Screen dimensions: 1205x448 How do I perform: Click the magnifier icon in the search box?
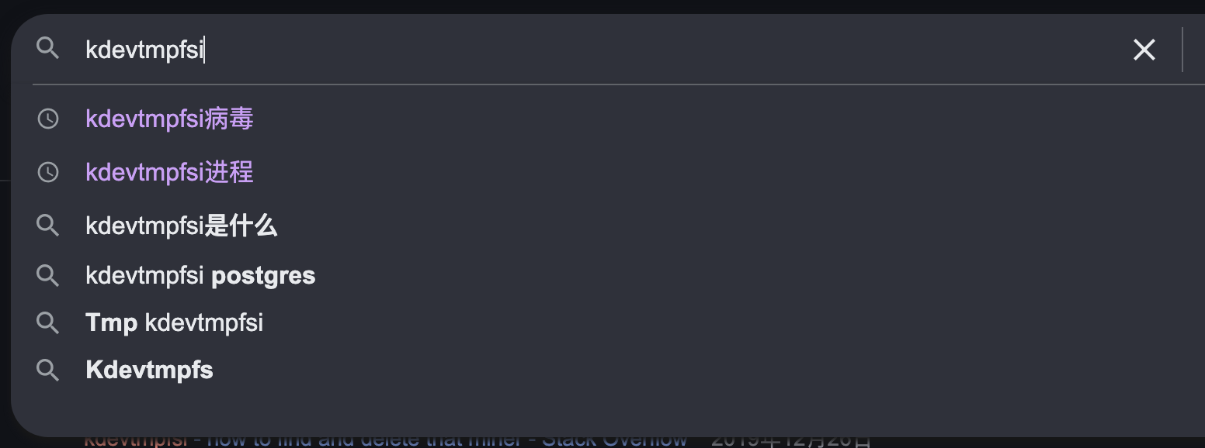(x=48, y=49)
